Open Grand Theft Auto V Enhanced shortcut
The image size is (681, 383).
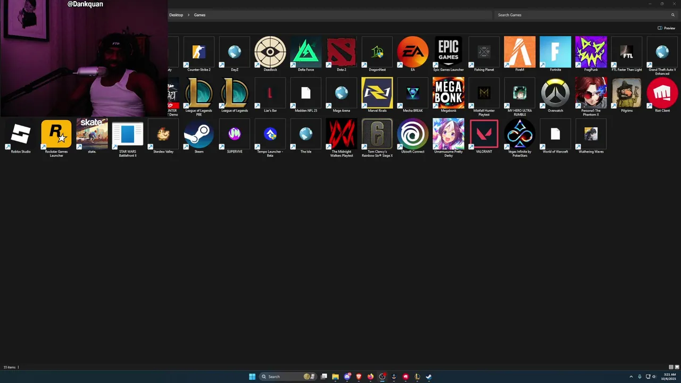(662, 55)
